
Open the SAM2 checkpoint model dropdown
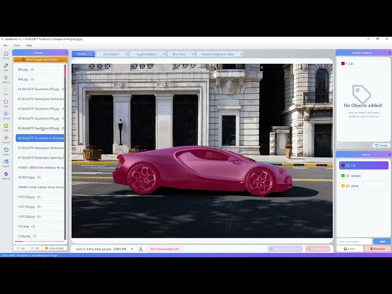[x=105, y=249]
